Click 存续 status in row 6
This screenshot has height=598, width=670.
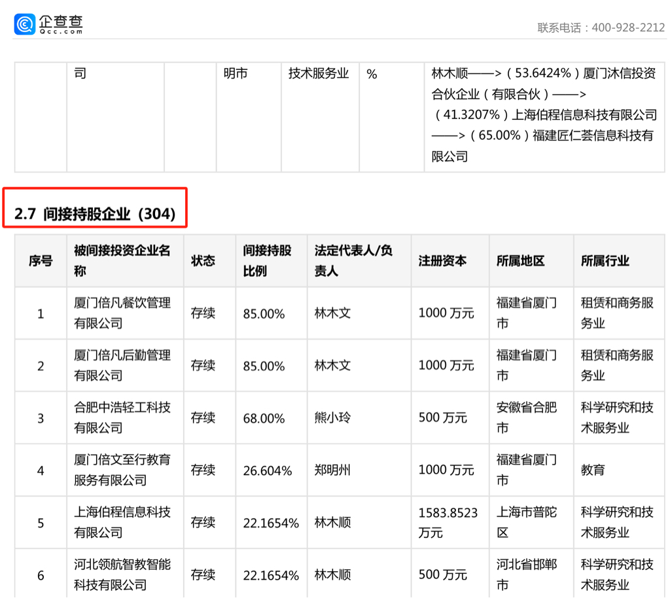[203, 574]
